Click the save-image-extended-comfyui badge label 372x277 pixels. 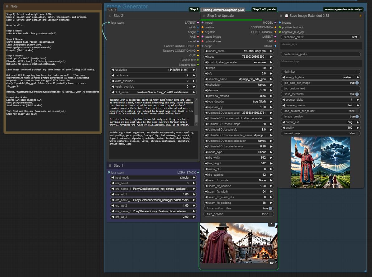[343, 9]
